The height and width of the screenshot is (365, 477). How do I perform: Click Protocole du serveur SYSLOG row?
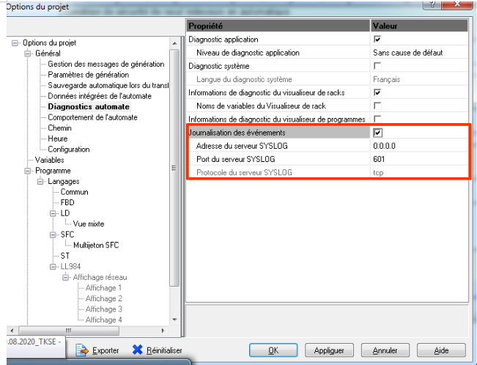tap(327, 173)
